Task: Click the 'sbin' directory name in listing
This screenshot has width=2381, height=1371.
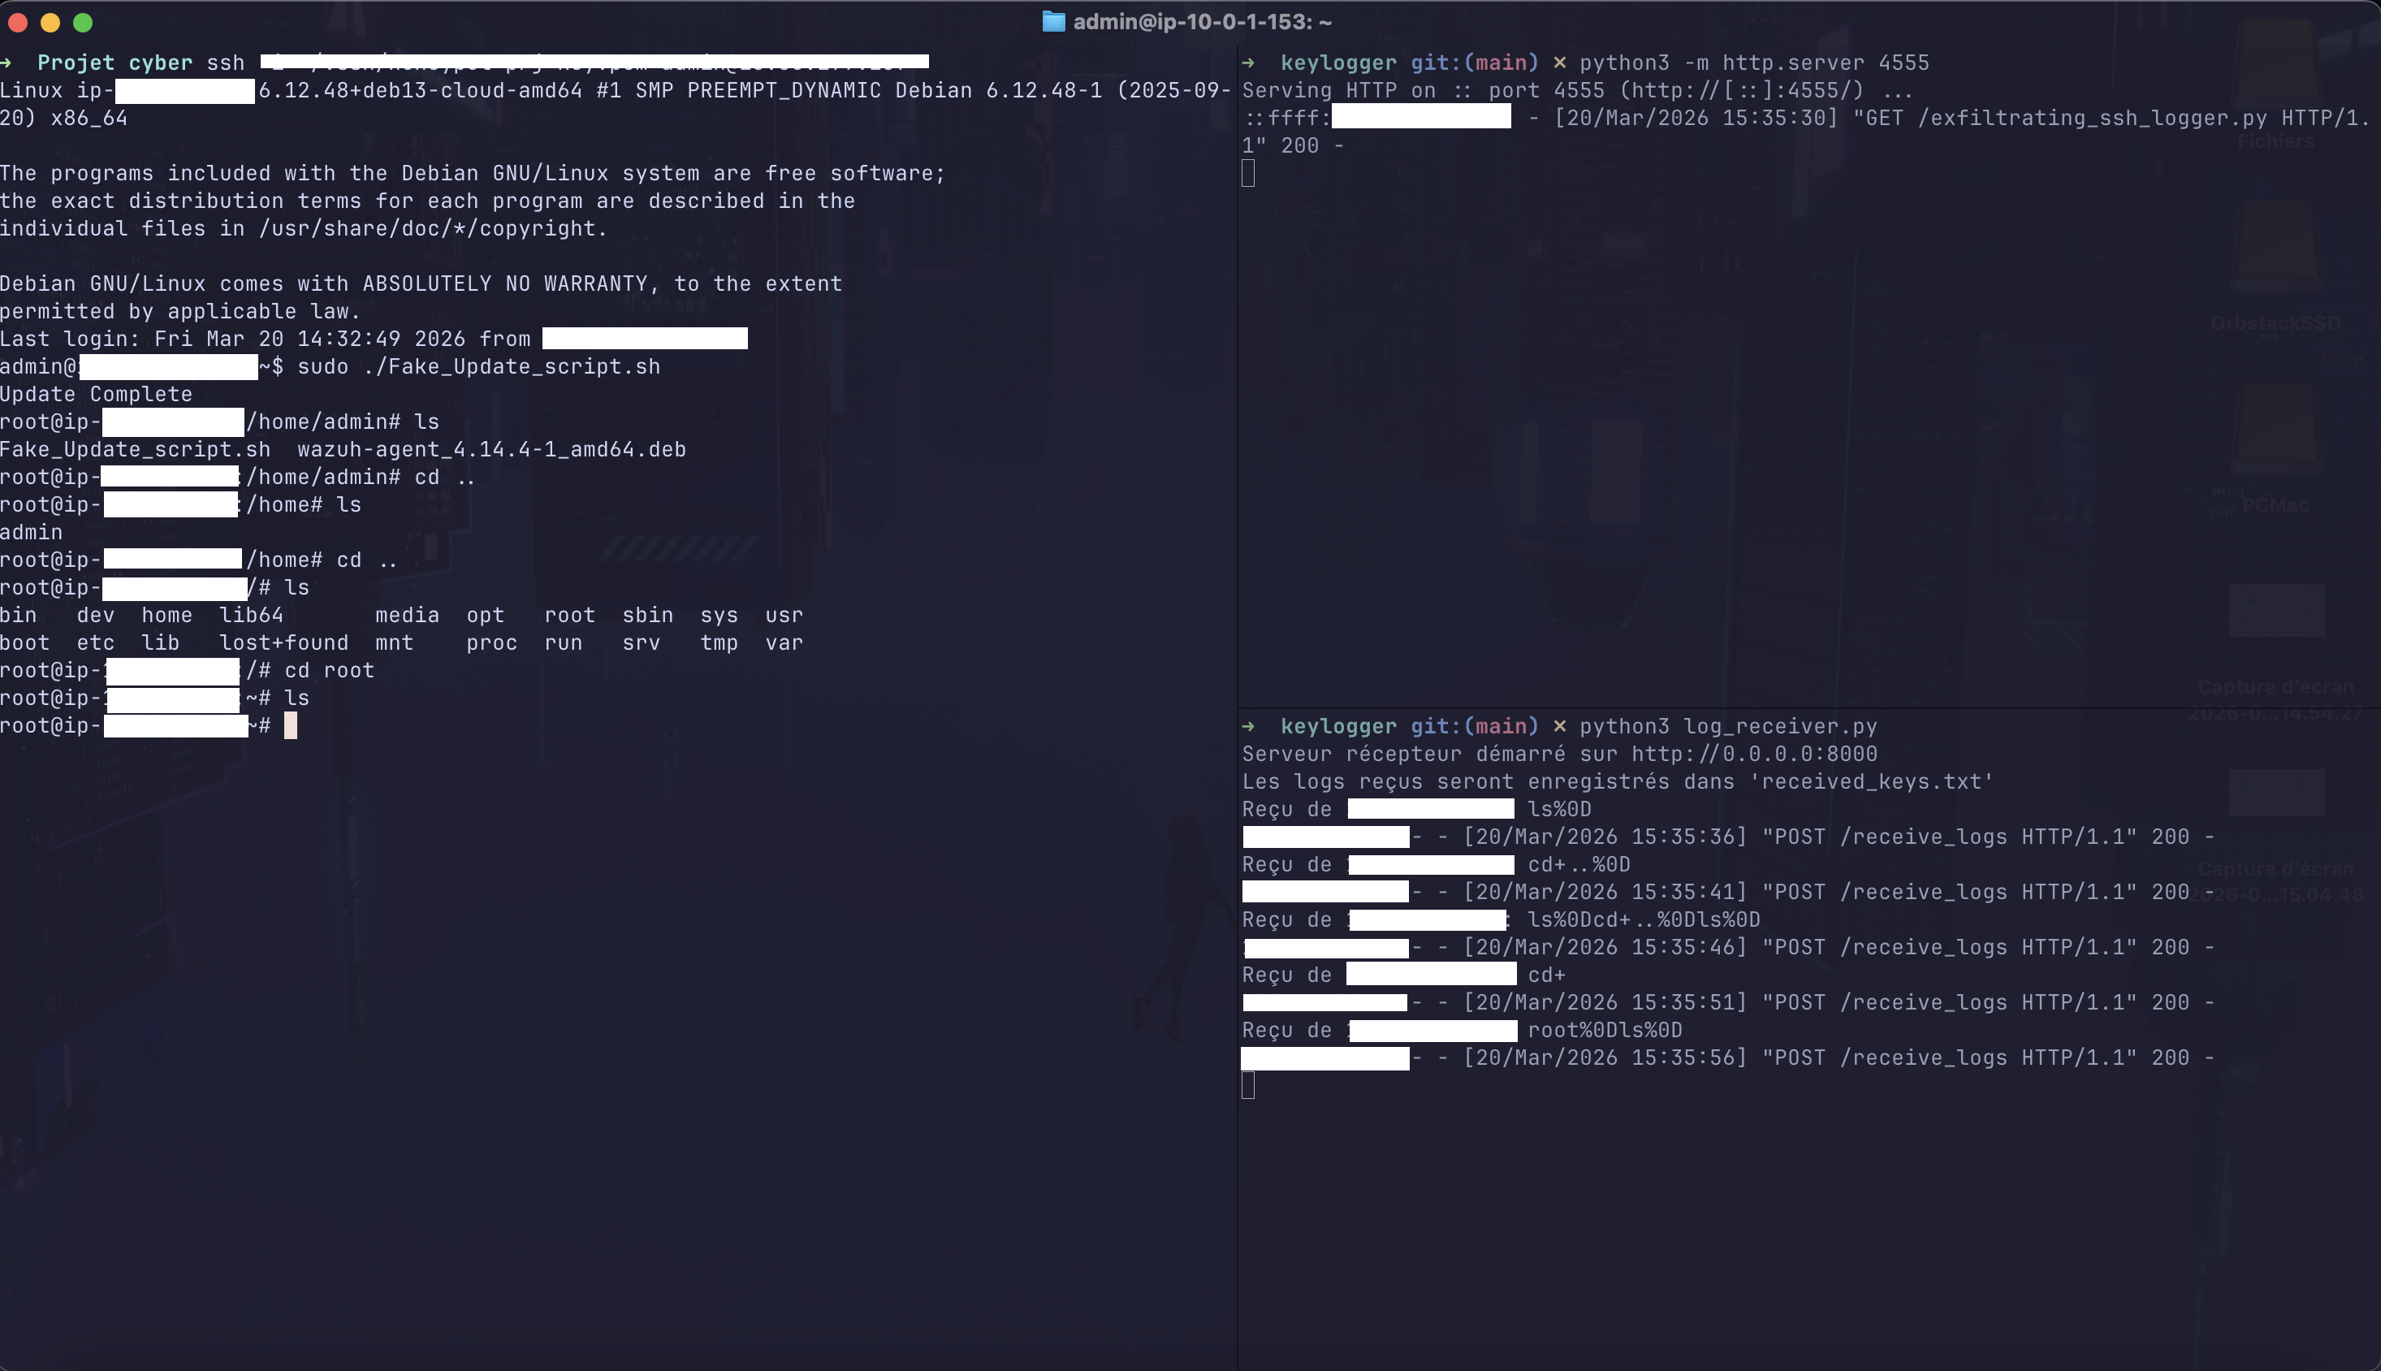Action: 648,615
